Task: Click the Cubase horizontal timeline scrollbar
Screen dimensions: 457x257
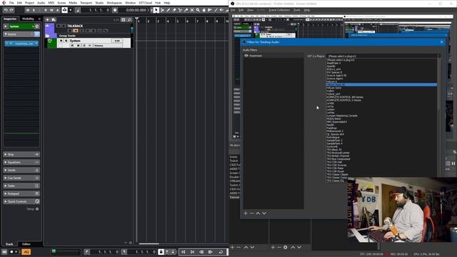Action: point(149,243)
